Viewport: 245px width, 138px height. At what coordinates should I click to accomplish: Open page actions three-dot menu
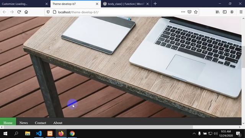[183, 12]
